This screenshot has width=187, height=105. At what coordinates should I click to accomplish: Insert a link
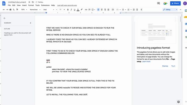(x=86, y=10)
